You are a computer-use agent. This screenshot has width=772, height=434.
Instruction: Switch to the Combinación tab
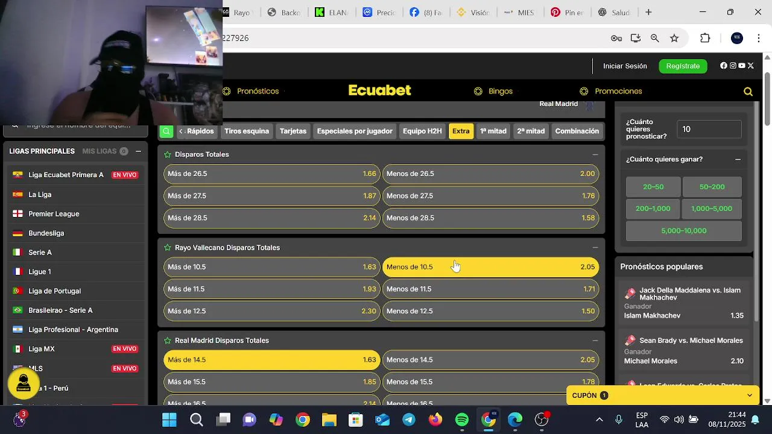tap(577, 131)
